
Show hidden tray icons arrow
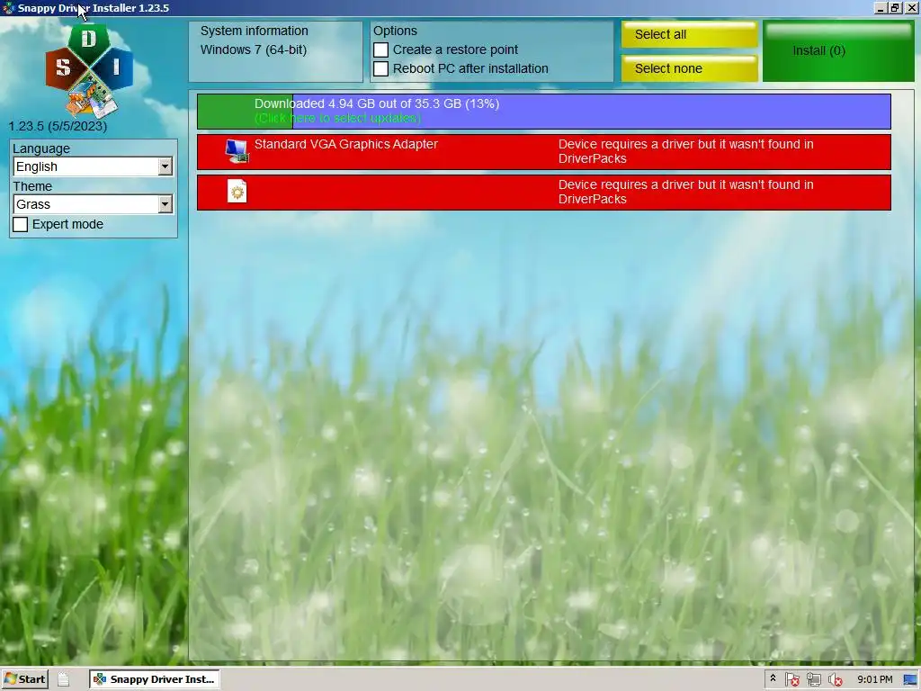click(773, 678)
